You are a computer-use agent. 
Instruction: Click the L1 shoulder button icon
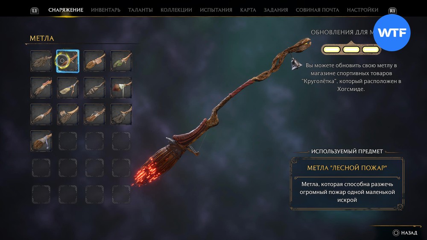34,11
